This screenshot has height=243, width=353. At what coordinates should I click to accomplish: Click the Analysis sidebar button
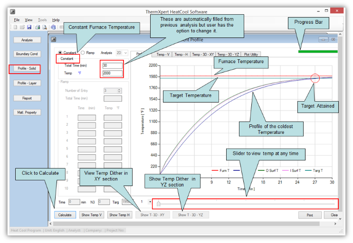pos(27,40)
